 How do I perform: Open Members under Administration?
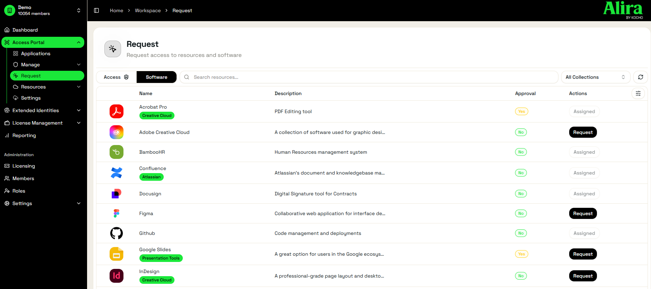coord(43,178)
